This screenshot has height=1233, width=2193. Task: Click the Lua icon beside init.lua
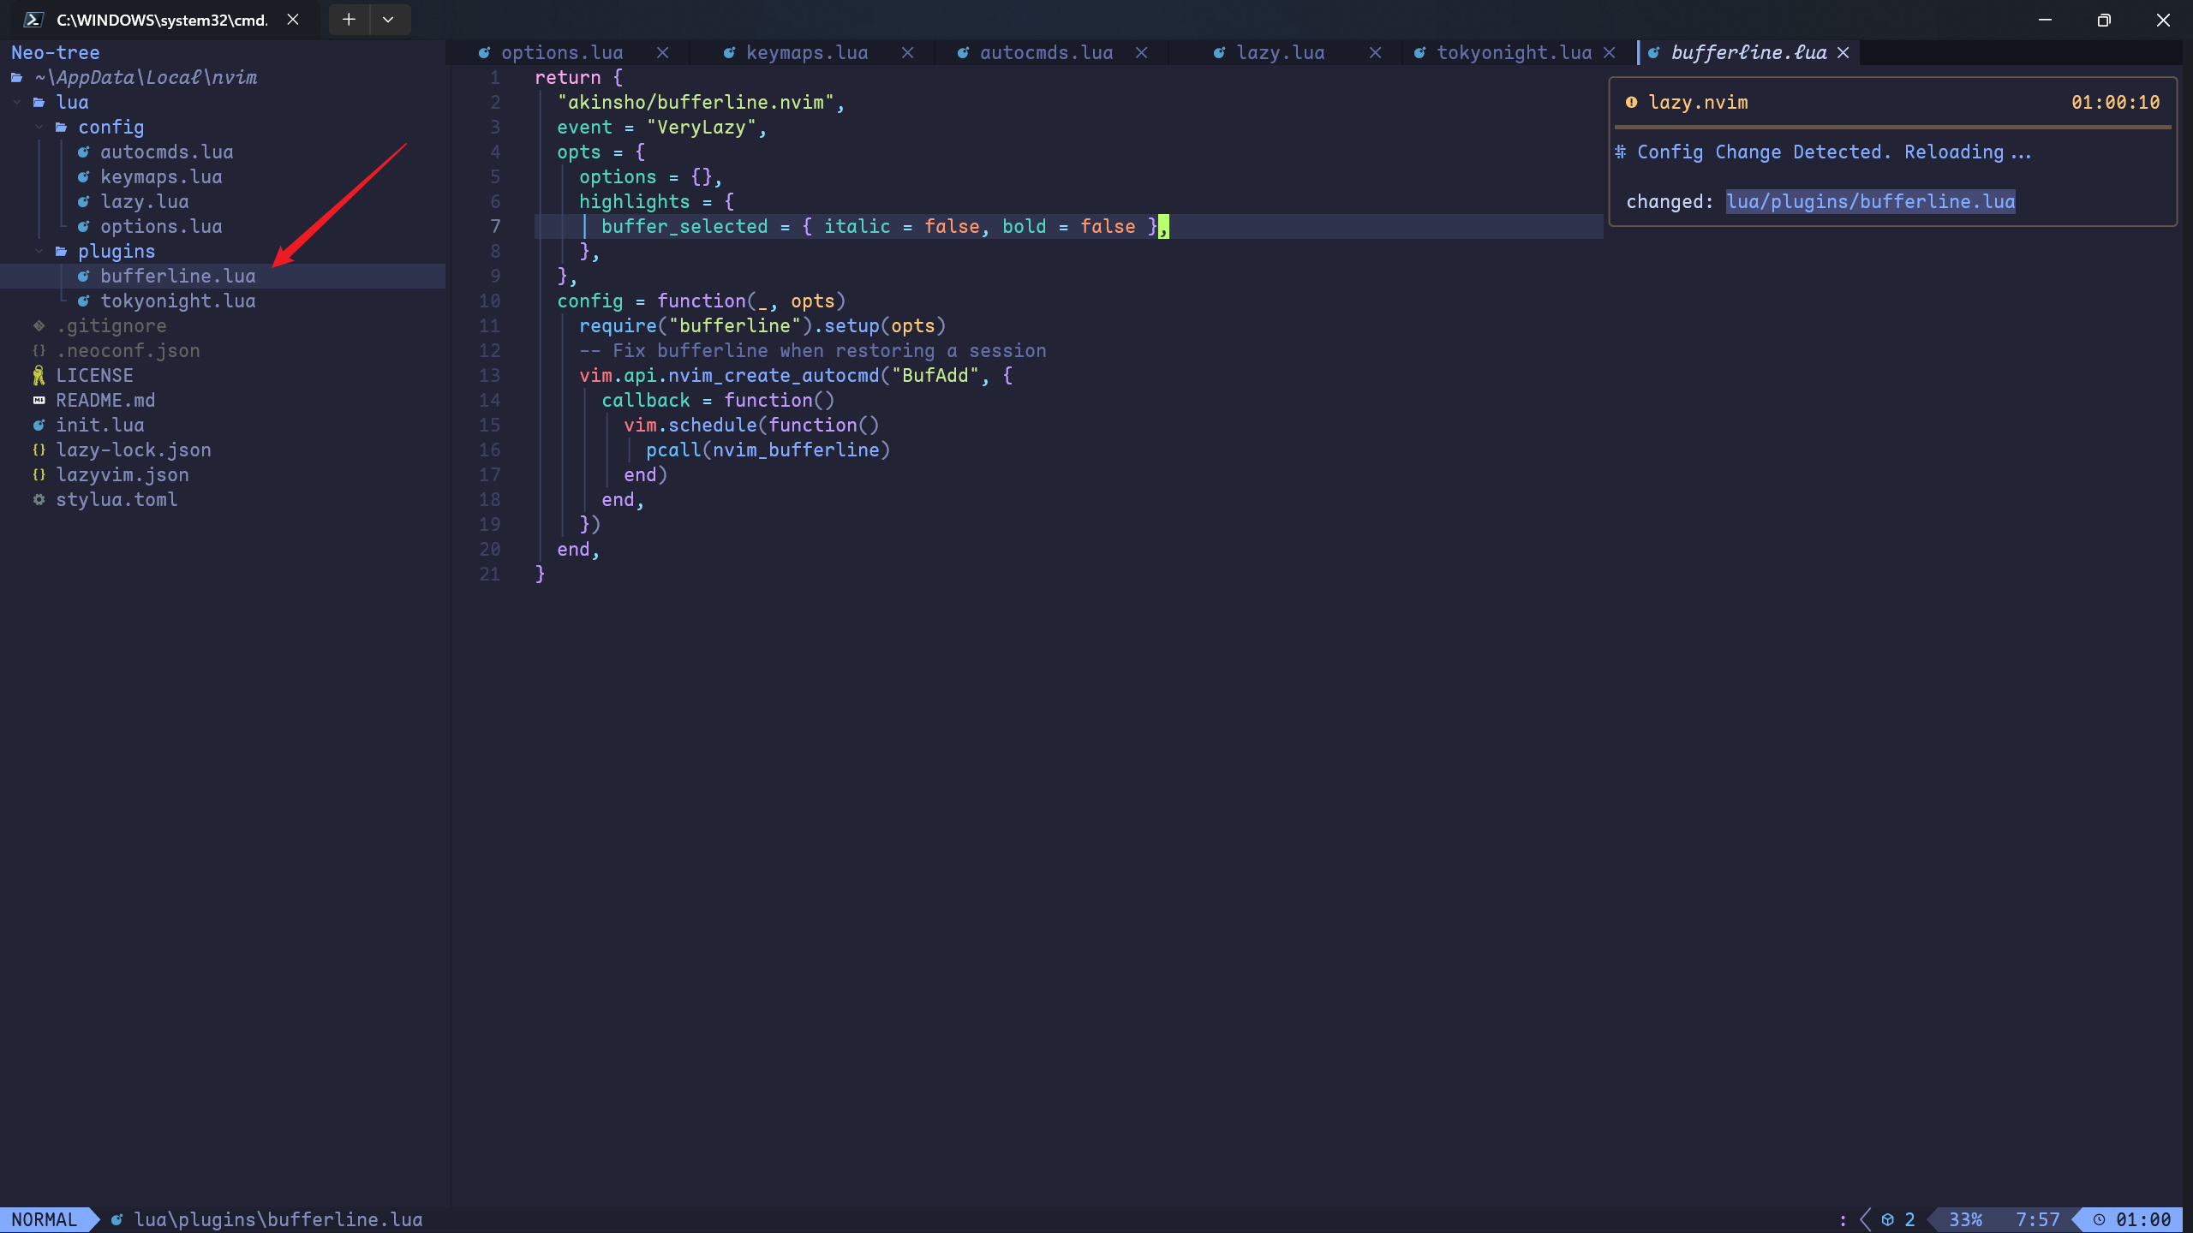(x=39, y=426)
